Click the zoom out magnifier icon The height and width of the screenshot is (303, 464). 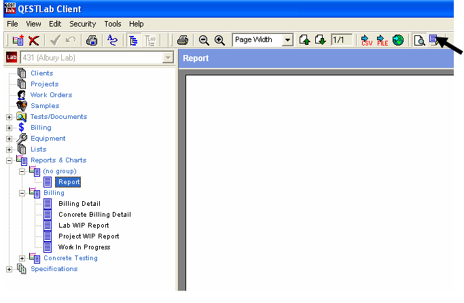[x=204, y=40]
